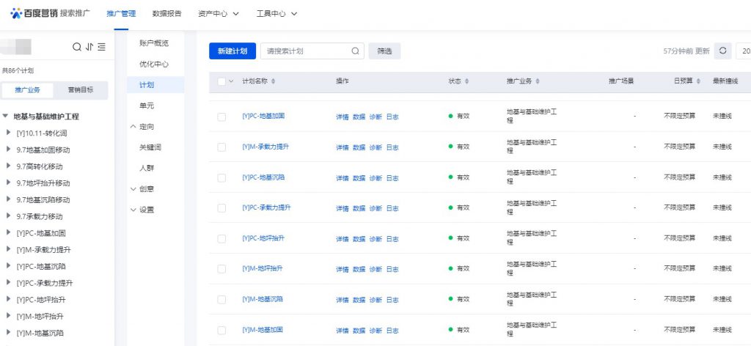The height and width of the screenshot is (346, 751).
Task: Switch to the 营销目标 sidebar tab
Action: tap(81, 90)
